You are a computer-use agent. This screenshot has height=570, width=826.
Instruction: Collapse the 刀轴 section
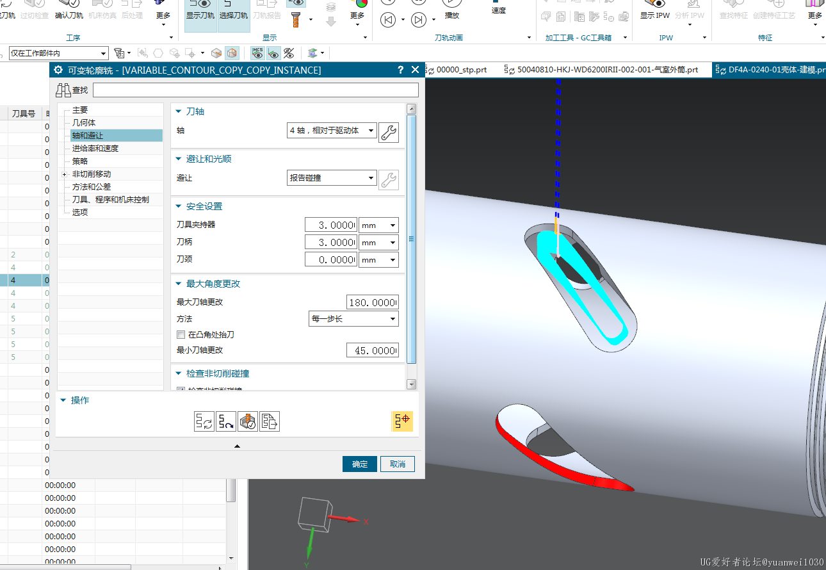pos(179,111)
